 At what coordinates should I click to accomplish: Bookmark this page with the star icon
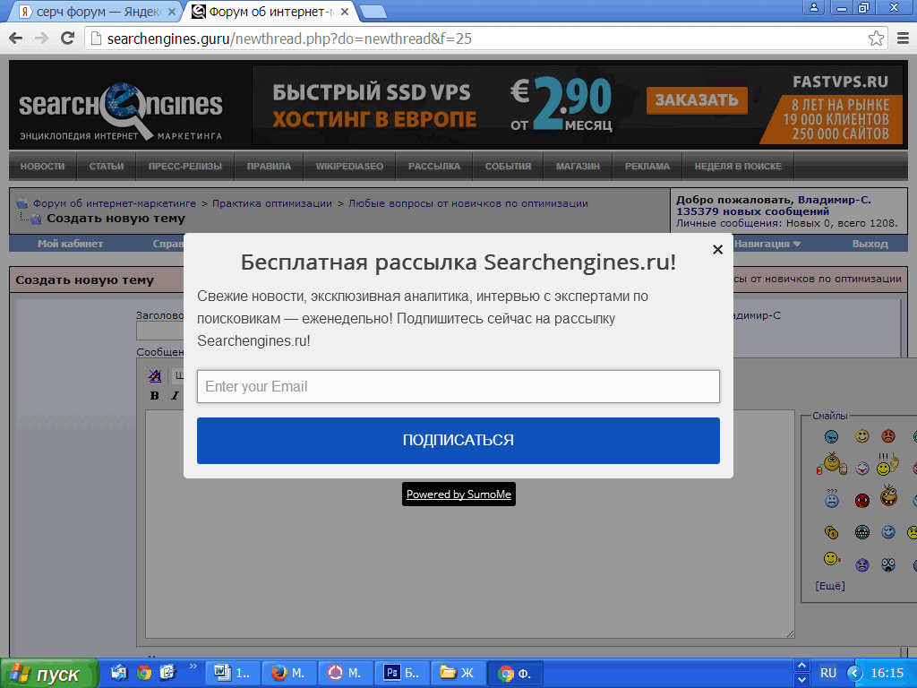pyautogui.click(x=876, y=39)
